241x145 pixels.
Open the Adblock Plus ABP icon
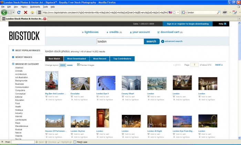pyautogui.click(x=225, y=12)
